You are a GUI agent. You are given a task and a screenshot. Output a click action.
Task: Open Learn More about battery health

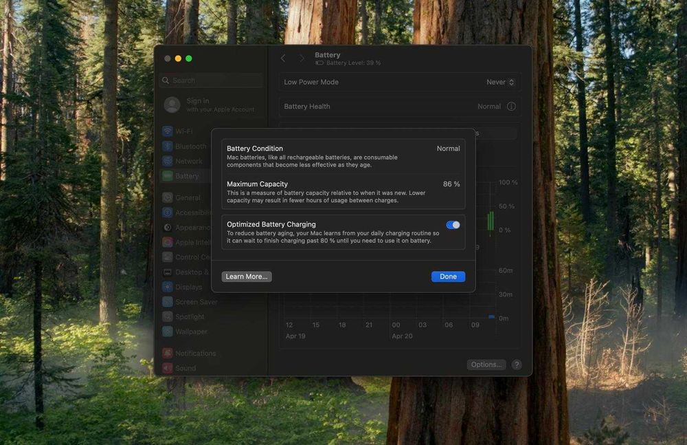coord(246,276)
